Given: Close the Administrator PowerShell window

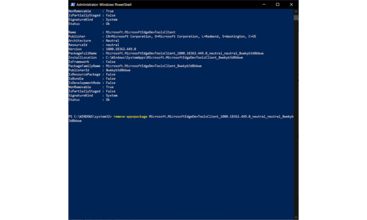Looking at the screenshot, I should (x=291, y=4).
